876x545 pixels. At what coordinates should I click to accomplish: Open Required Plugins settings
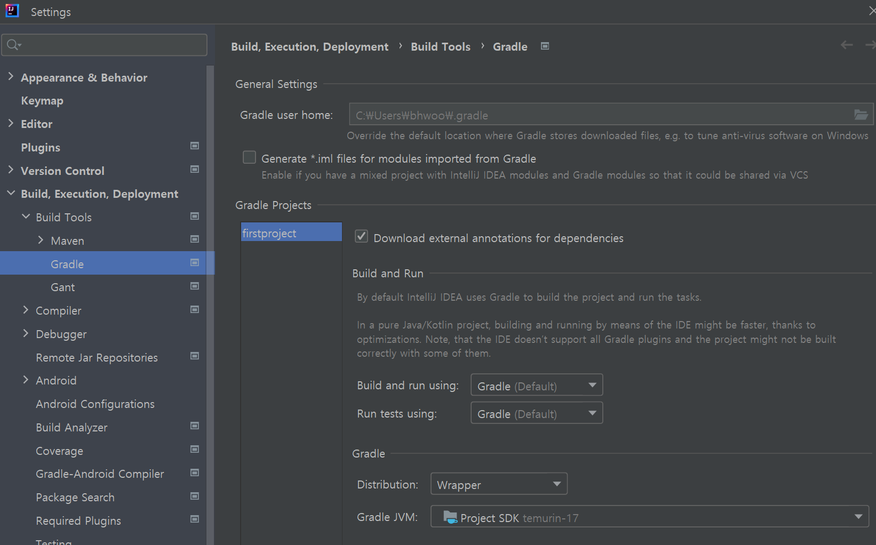click(x=78, y=520)
